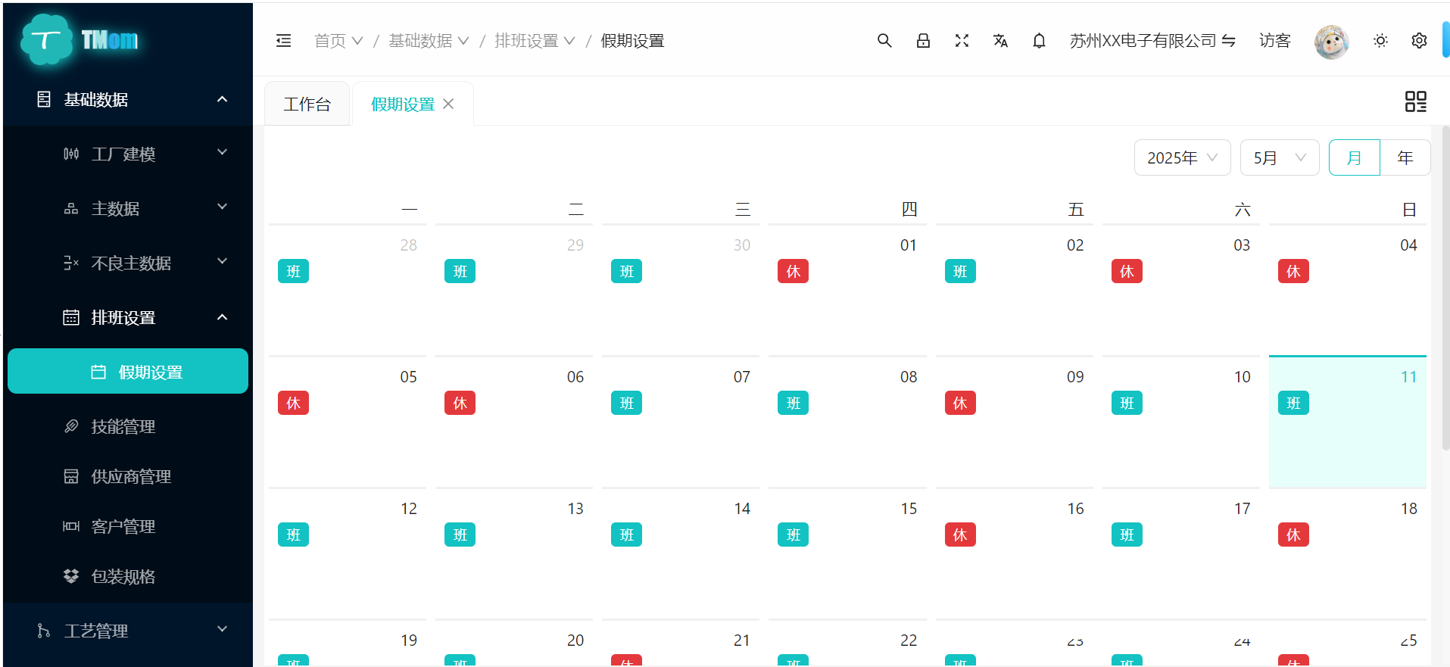Switch calendar to year view
The width and height of the screenshot is (1450, 667).
point(1405,157)
